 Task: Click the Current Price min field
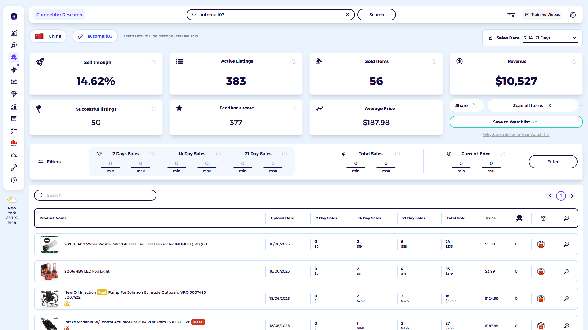point(461,163)
